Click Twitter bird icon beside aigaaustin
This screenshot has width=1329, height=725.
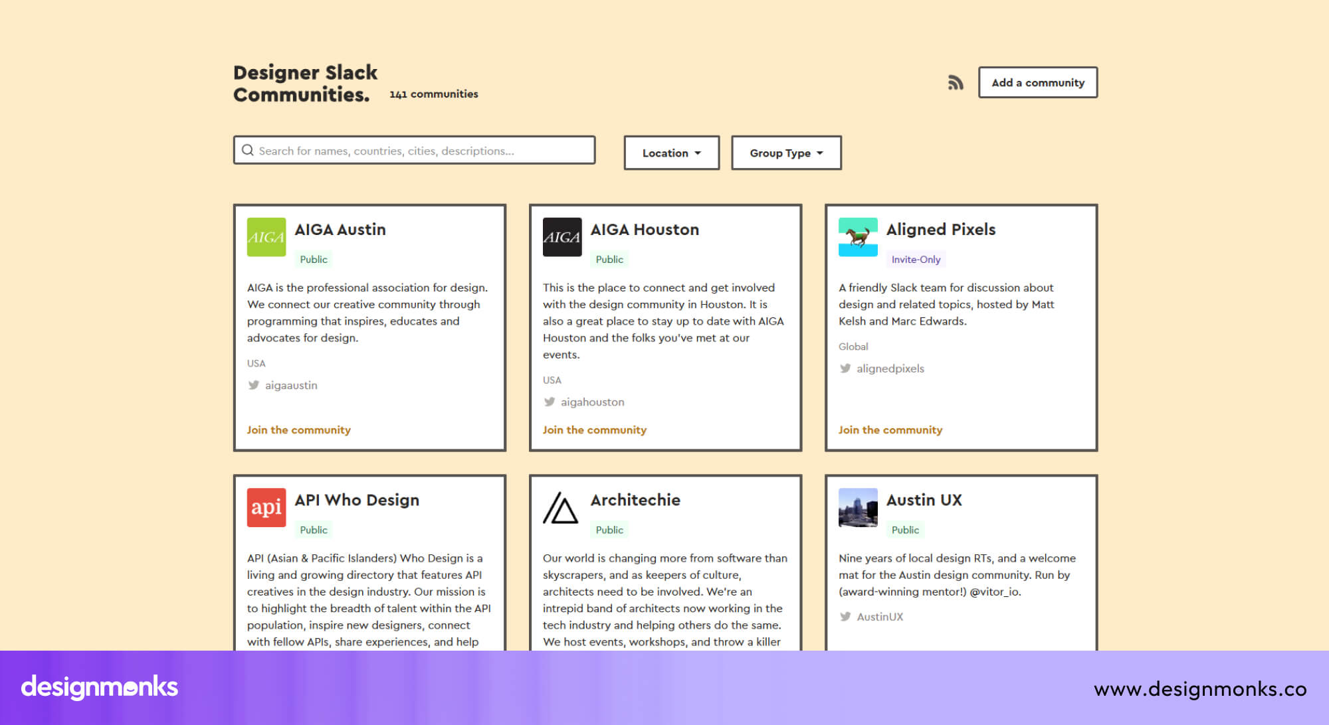coord(253,385)
